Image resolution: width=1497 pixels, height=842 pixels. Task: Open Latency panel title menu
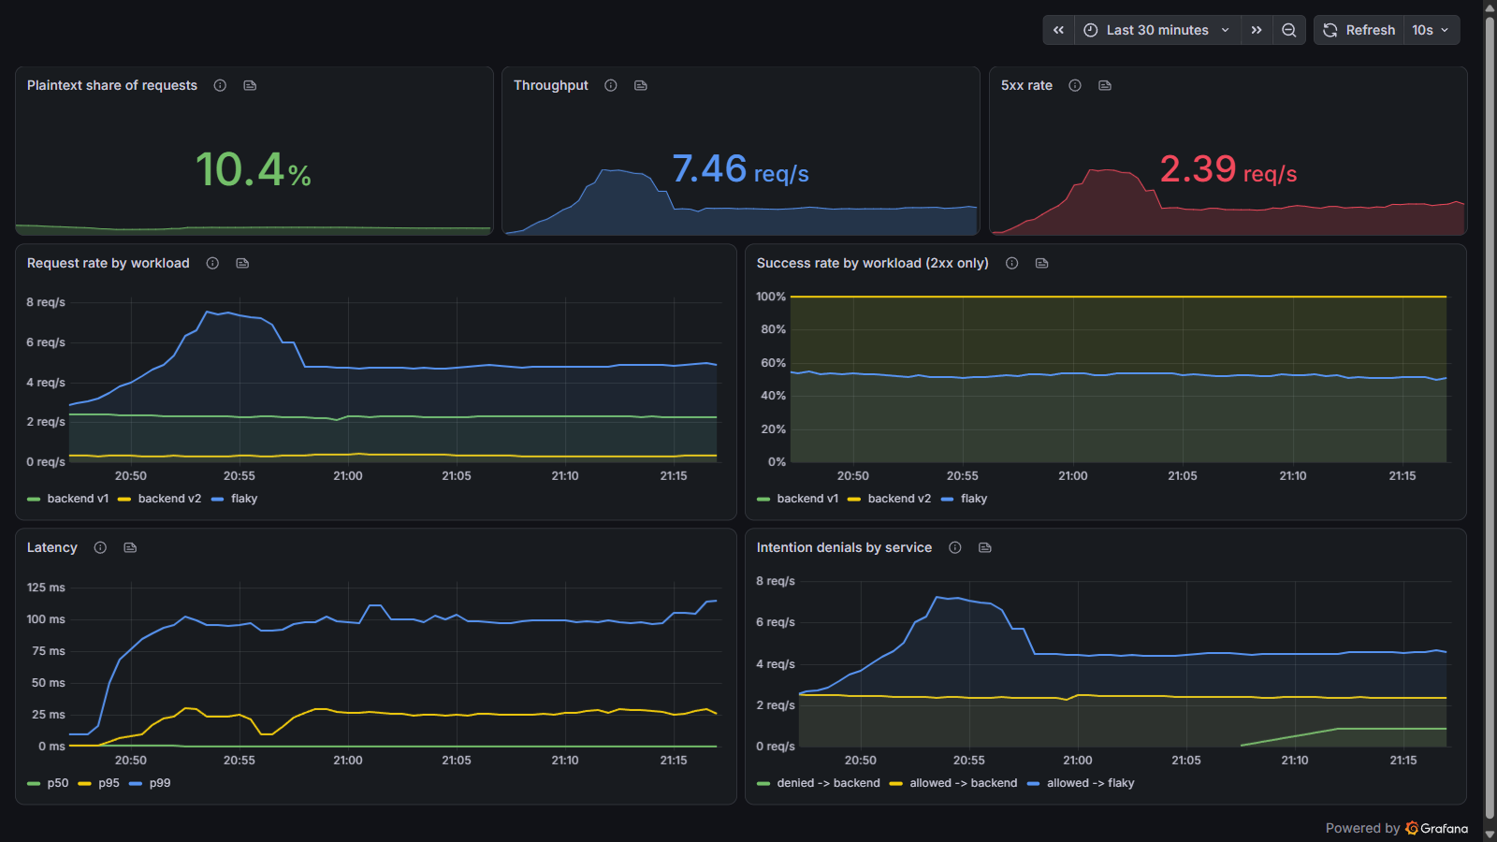coord(52,547)
